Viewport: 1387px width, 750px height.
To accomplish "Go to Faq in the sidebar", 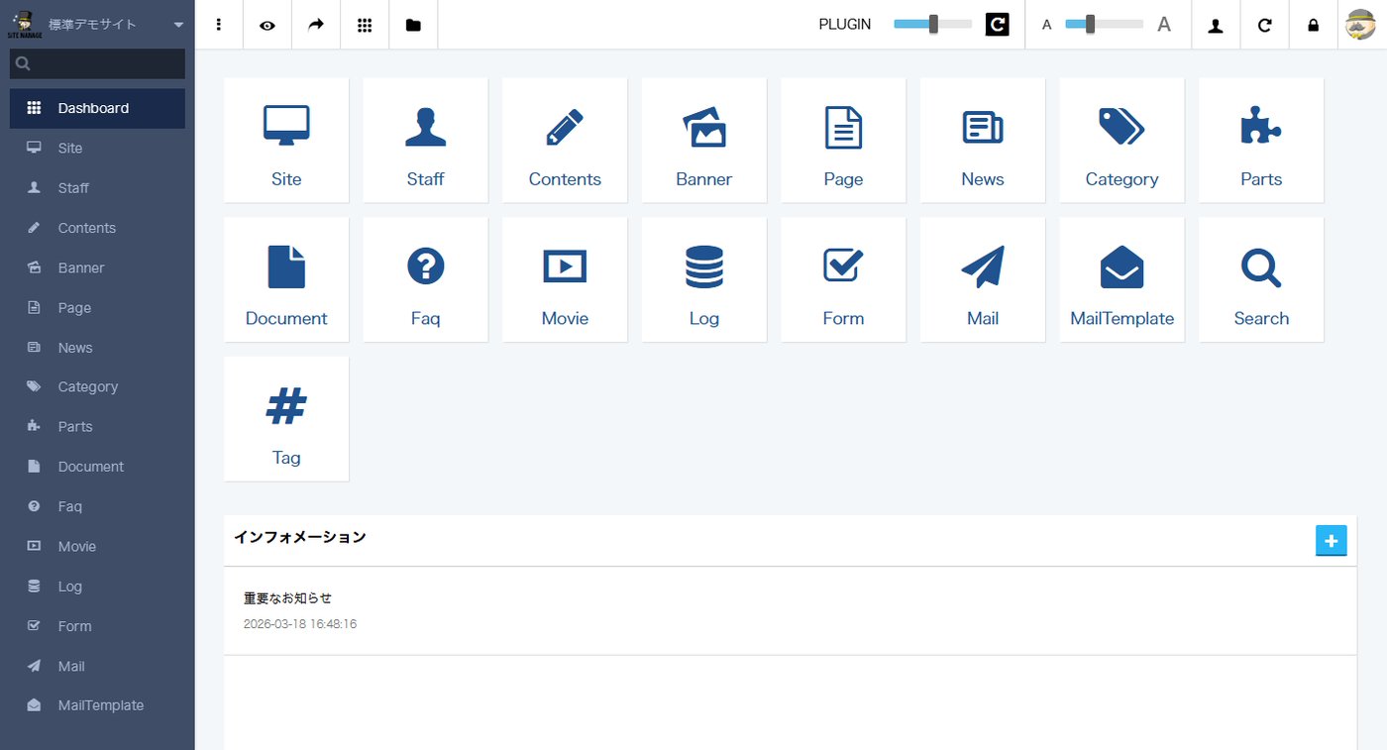I will (x=97, y=506).
